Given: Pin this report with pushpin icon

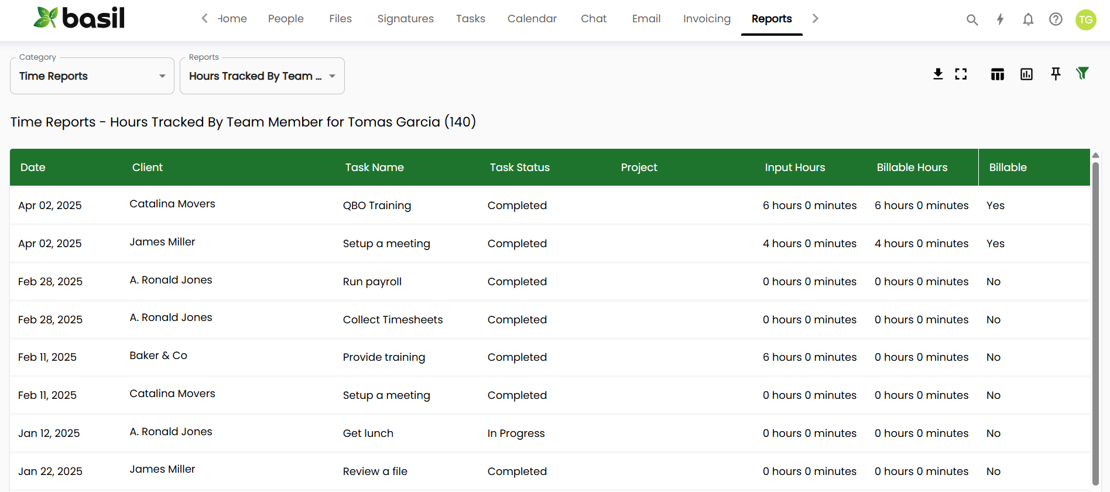Looking at the screenshot, I should [x=1056, y=74].
